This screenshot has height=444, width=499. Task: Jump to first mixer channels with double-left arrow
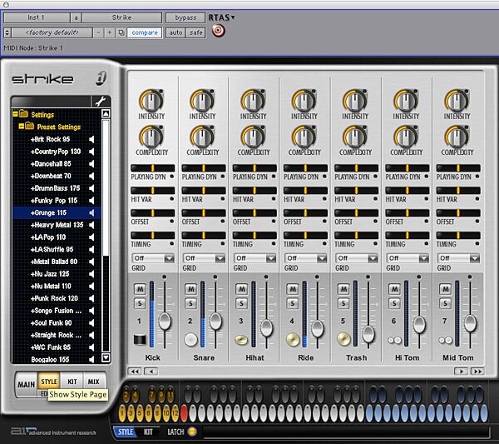[135, 372]
